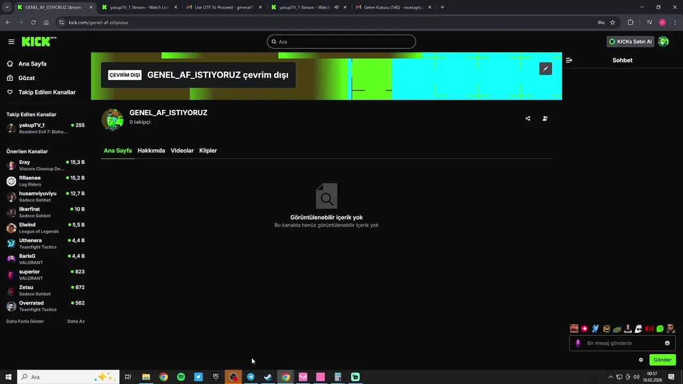Reload the page
Screen dimensions: 683x384
coord(33,22)
